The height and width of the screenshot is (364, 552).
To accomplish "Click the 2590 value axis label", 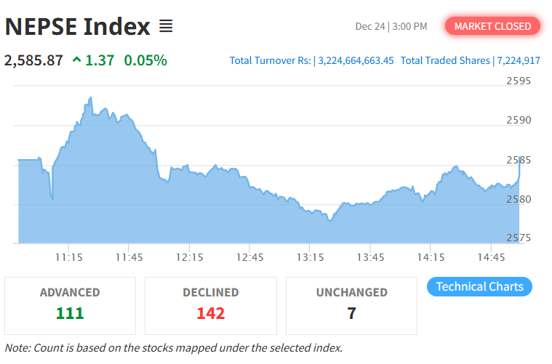I will point(519,120).
